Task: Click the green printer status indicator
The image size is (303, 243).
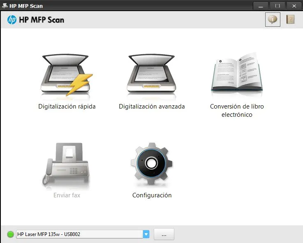Action: coord(10,234)
